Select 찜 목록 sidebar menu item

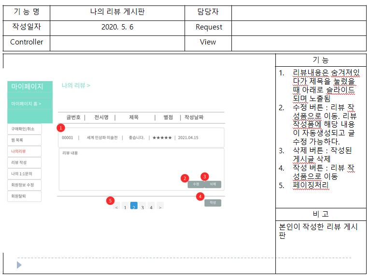[24, 140]
